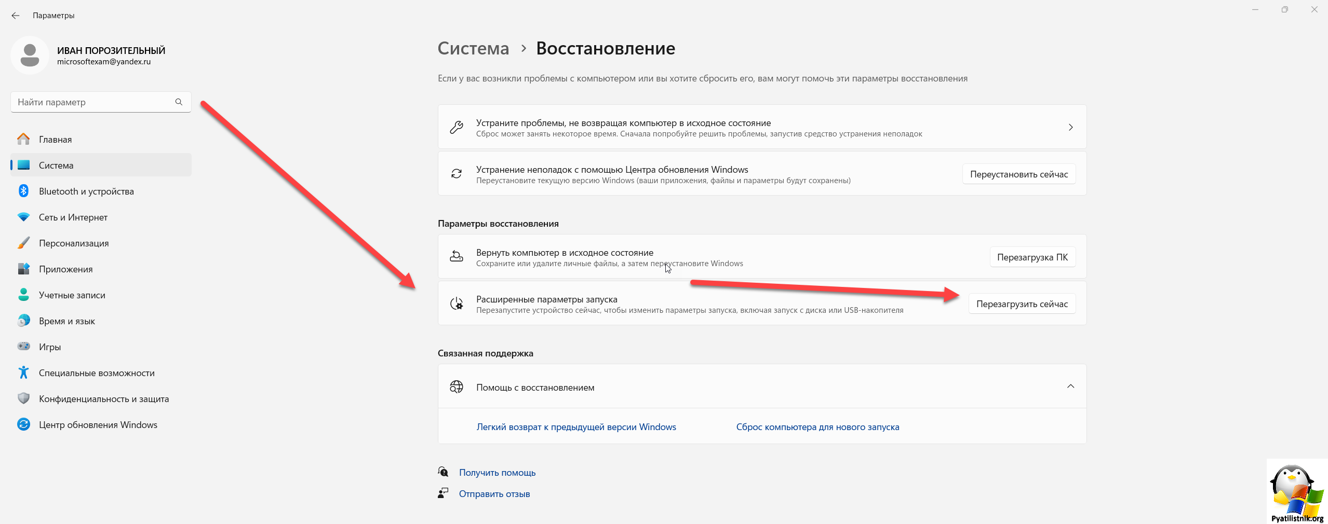This screenshot has height=524, width=1328.
Task: Click the Специальные возможности accessibility icon
Action: 23,372
